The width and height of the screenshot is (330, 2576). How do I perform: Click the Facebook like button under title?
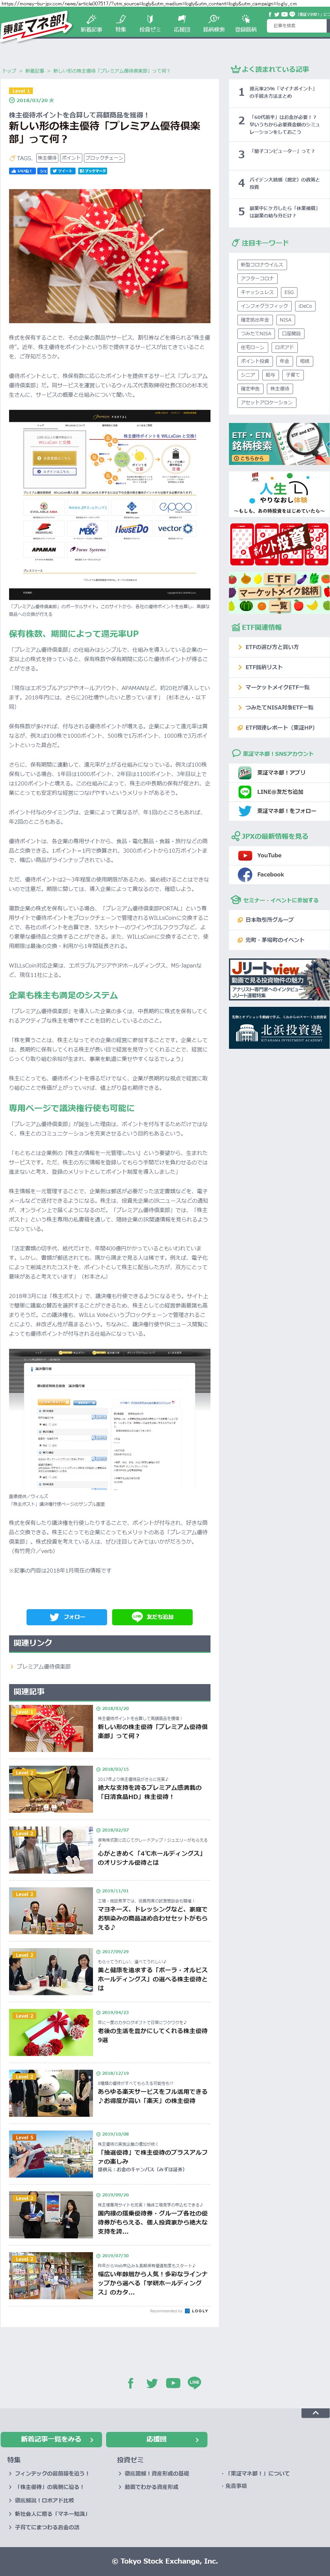tap(22, 171)
